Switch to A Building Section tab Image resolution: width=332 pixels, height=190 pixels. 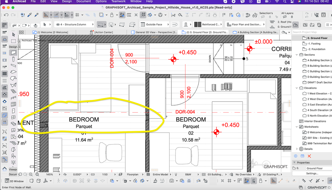pyautogui.click(x=255, y=32)
